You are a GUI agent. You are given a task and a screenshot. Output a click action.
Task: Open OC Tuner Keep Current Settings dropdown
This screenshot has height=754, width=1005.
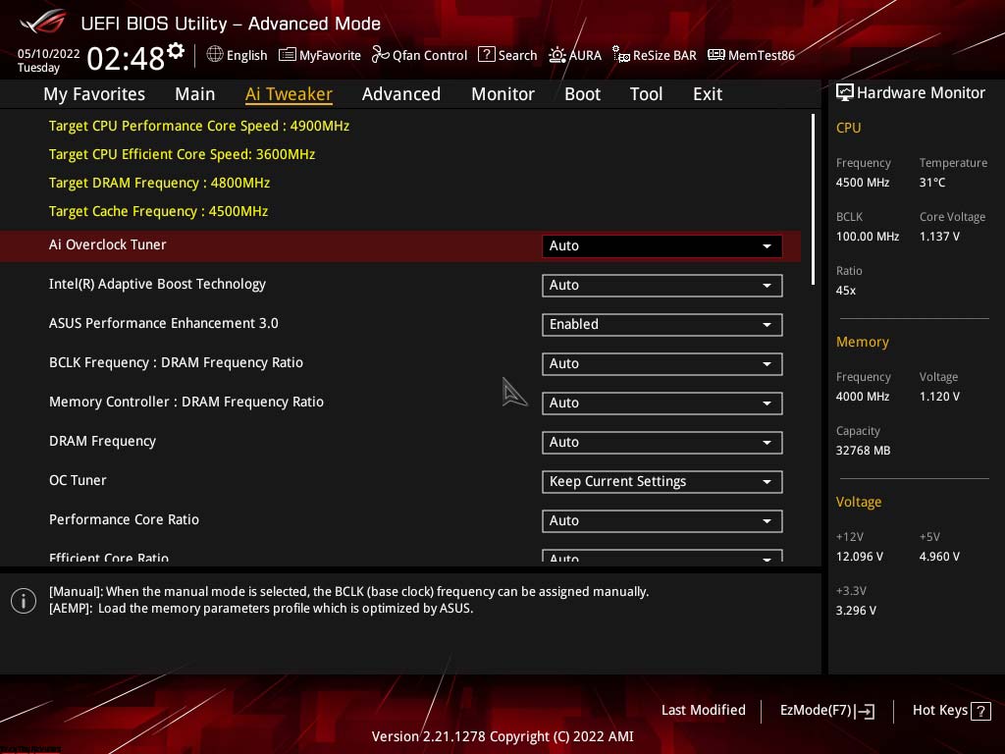[661, 481]
